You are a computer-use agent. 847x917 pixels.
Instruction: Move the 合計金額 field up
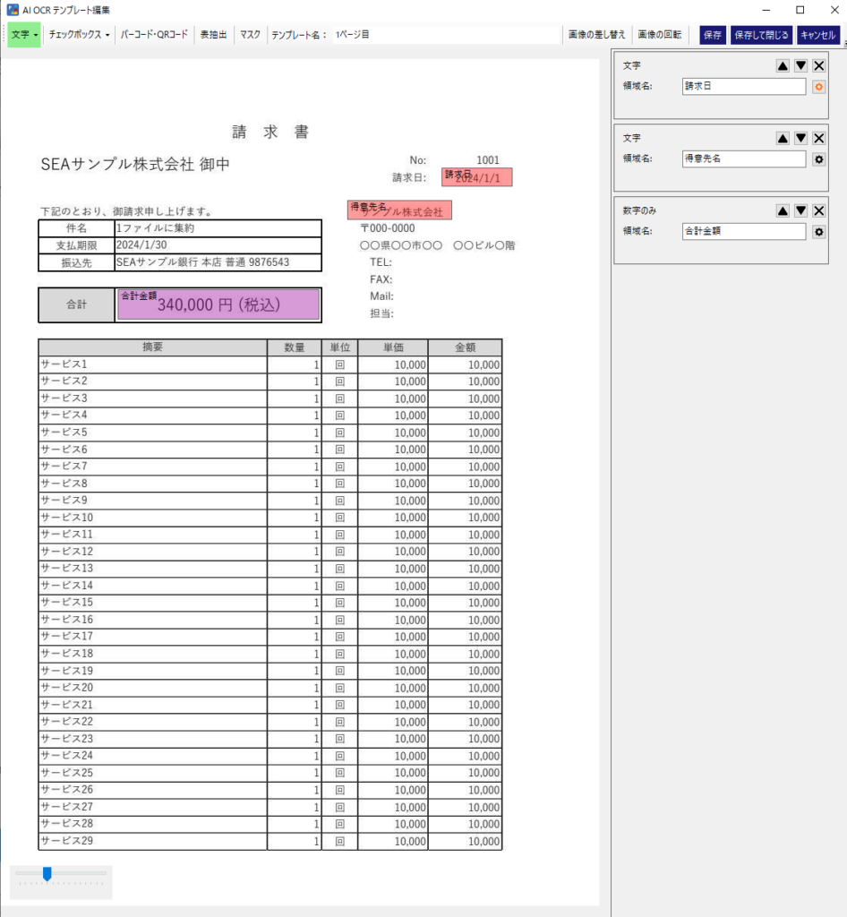coord(783,211)
